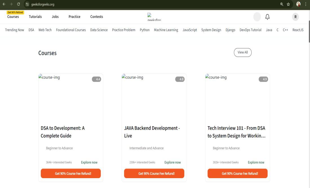Image resolution: width=310 pixels, height=188 pixels.
Task: Reload the page with refresh icon
Action: [18, 4]
